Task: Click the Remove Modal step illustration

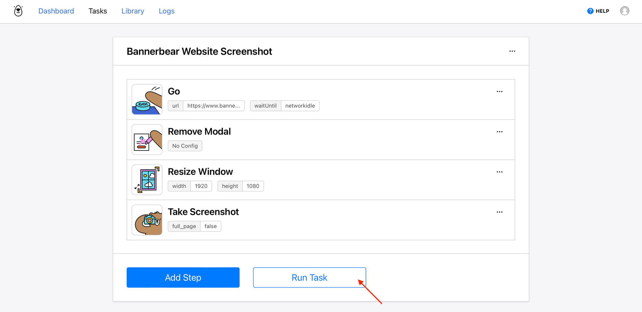Action: click(x=147, y=139)
